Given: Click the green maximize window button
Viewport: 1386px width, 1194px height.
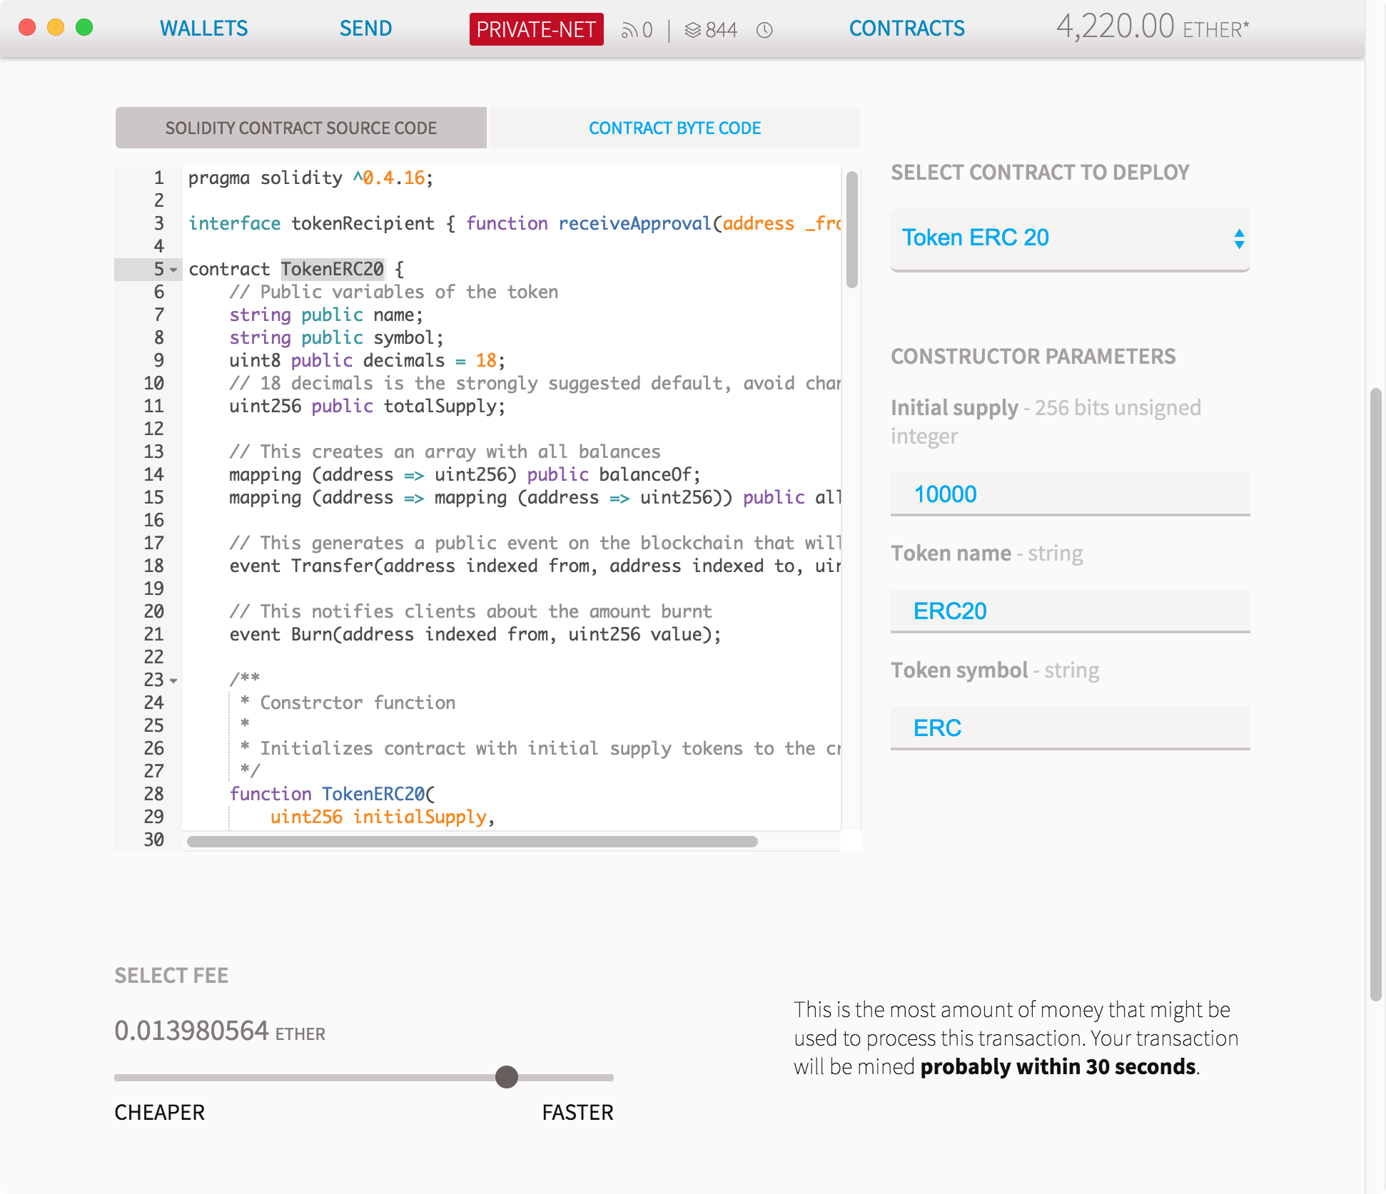Looking at the screenshot, I should click(x=84, y=27).
